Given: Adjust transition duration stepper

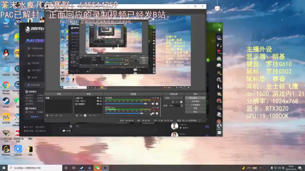Looking at the screenshot, I should (x=182, y=106).
